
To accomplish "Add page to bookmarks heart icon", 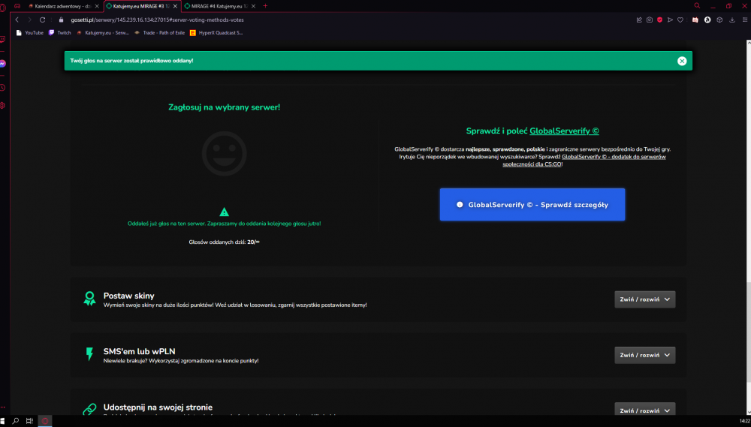I will coord(680,20).
